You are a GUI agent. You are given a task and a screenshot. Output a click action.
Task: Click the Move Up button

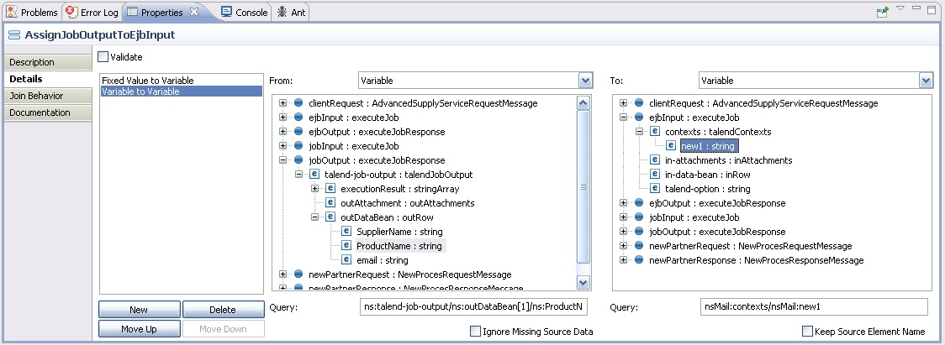click(140, 329)
